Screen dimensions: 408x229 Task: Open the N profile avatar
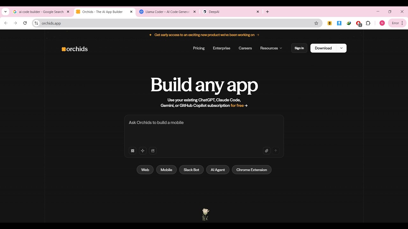382,23
